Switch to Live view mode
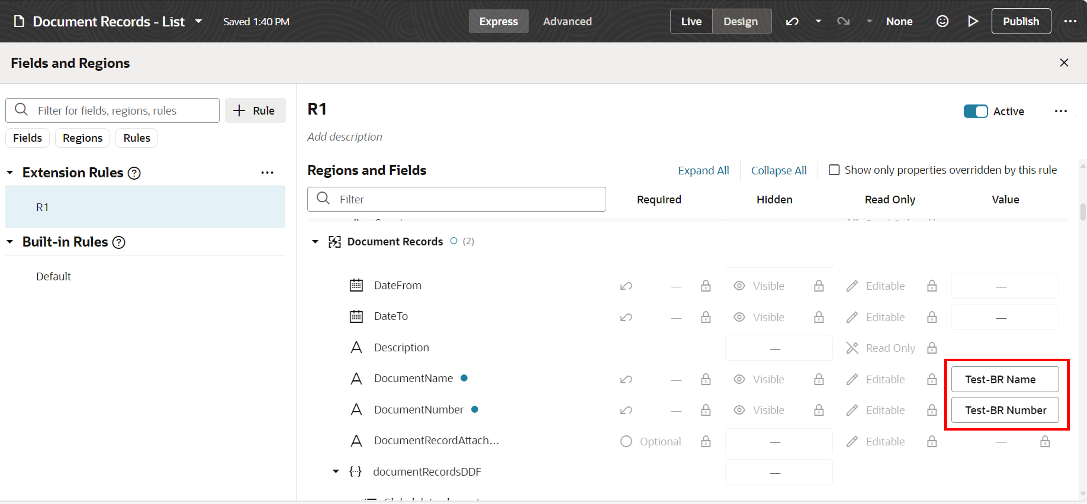This screenshot has width=1087, height=504. coord(691,21)
